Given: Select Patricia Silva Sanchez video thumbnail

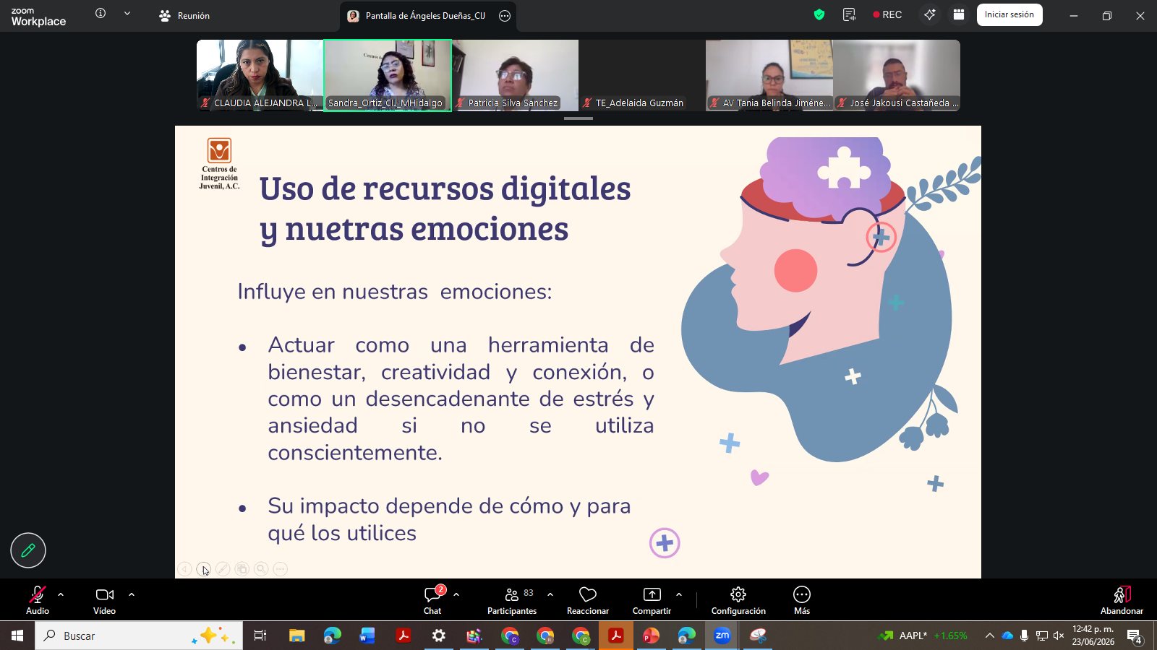Looking at the screenshot, I should tap(515, 75).
